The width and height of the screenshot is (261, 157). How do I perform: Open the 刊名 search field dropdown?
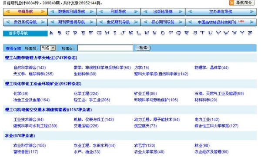pyautogui.click(x=48, y=48)
